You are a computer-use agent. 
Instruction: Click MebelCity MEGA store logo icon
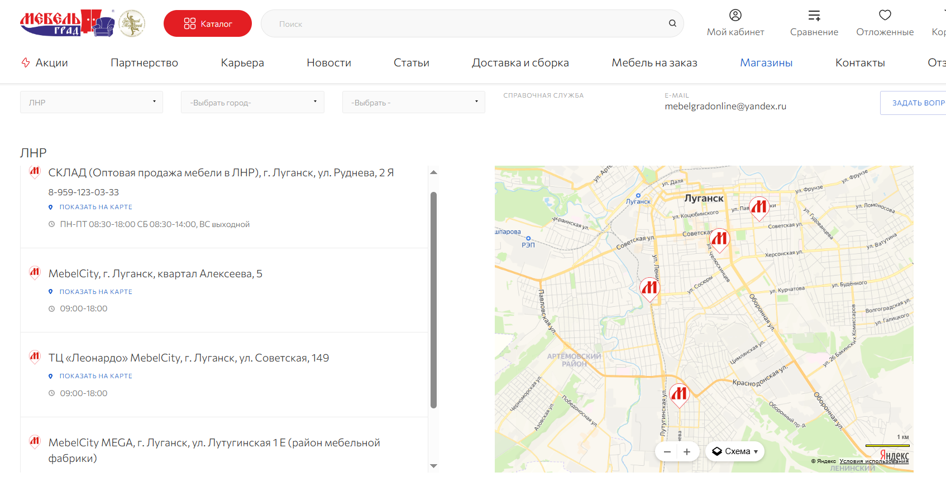click(x=35, y=442)
